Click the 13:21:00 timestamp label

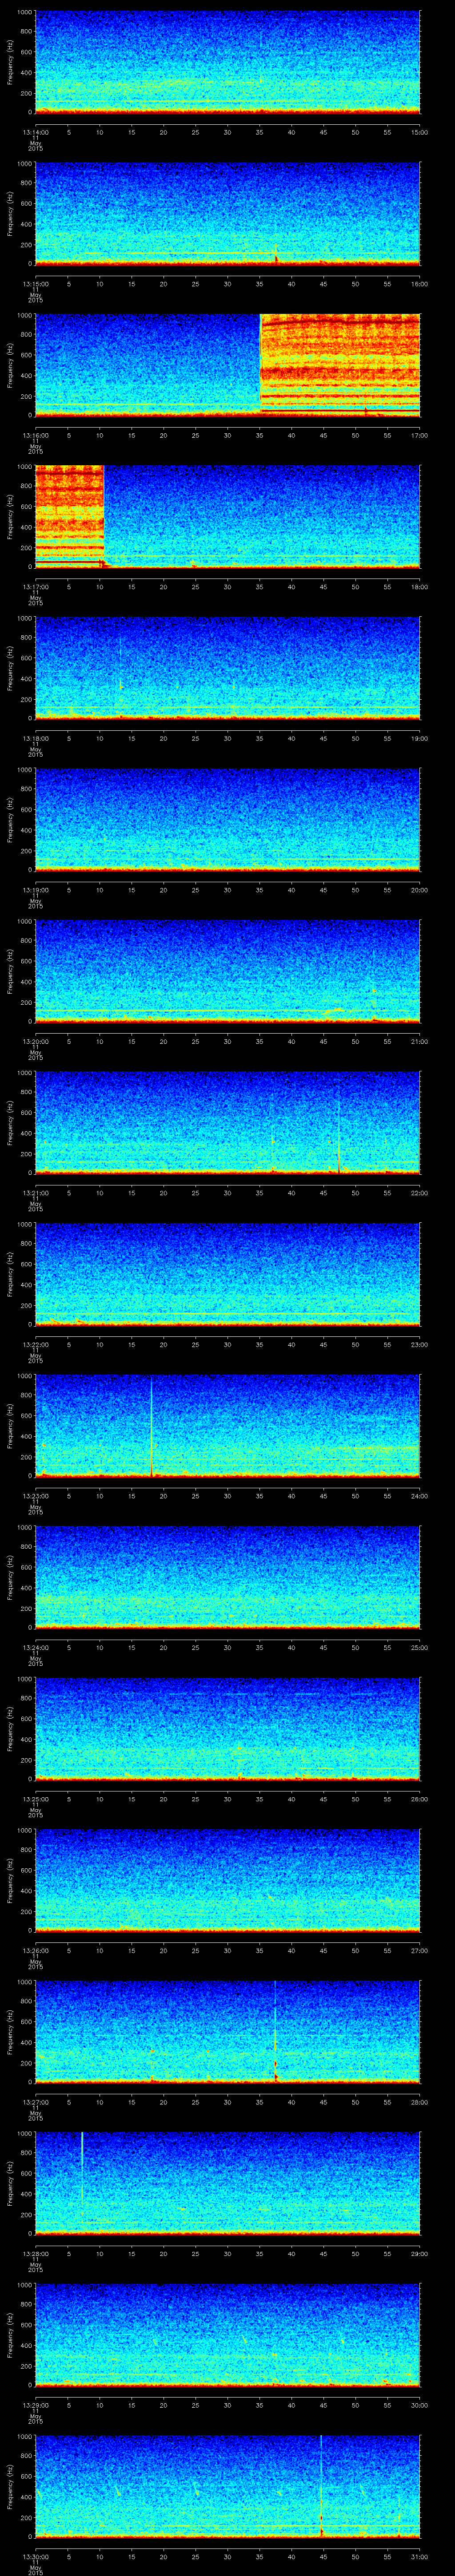point(36,1193)
